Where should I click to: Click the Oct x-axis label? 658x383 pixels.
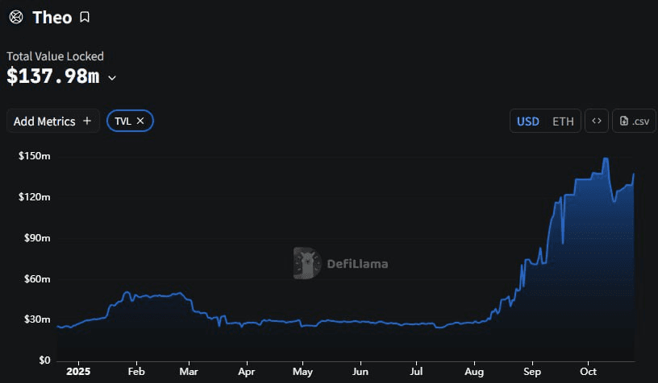589,372
